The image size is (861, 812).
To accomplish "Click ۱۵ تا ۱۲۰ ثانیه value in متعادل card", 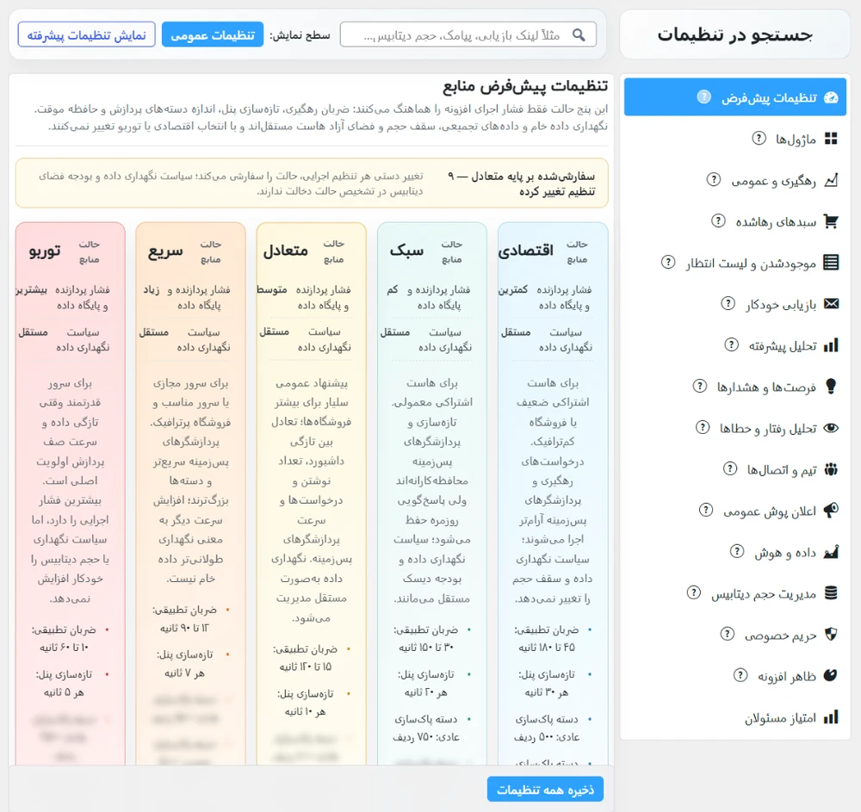I will click(x=306, y=666).
